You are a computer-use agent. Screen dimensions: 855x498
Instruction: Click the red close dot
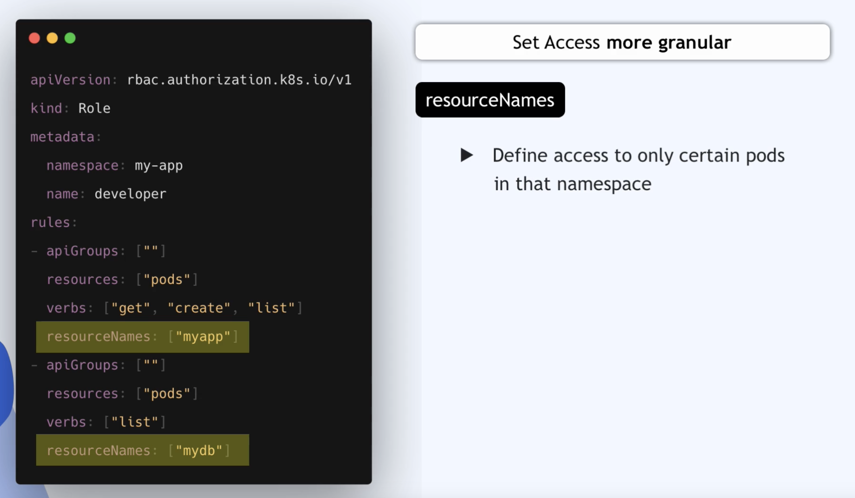[x=34, y=38]
